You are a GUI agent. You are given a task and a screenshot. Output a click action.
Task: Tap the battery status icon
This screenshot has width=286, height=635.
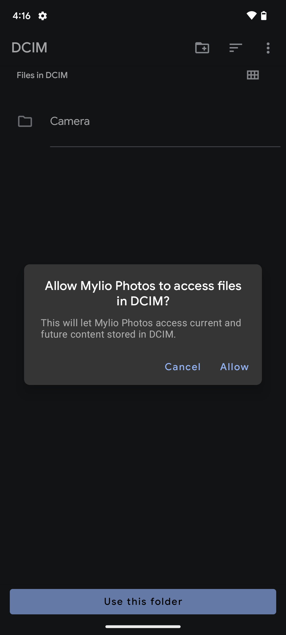(x=264, y=16)
